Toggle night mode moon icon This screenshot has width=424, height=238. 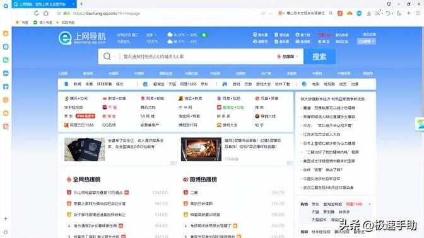(399, 13)
